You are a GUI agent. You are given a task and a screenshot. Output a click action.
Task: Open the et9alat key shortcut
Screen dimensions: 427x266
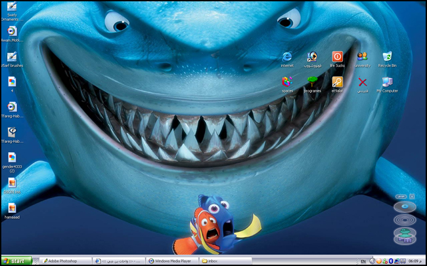[337, 85]
